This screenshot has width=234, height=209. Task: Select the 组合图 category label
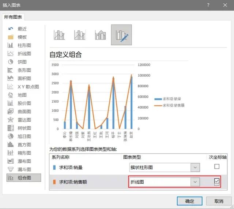(x=24, y=178)
